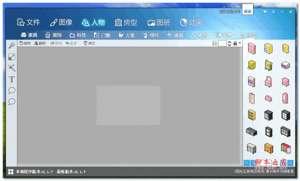
Task: Open the title-bar dropdown menu icon
Action: (273, 11)
